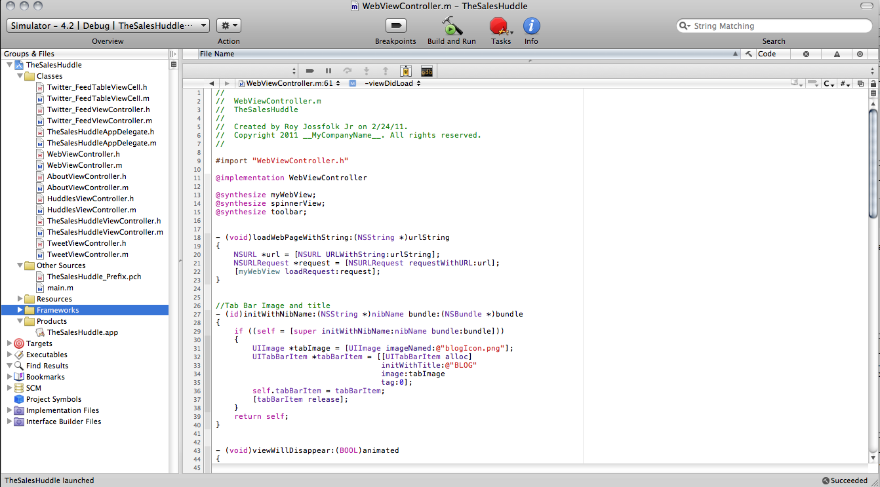This screenshot has height=487, width=880.
Task: Click the counterpart file icon
Action: pyautogui.click(x=860, y=83)
